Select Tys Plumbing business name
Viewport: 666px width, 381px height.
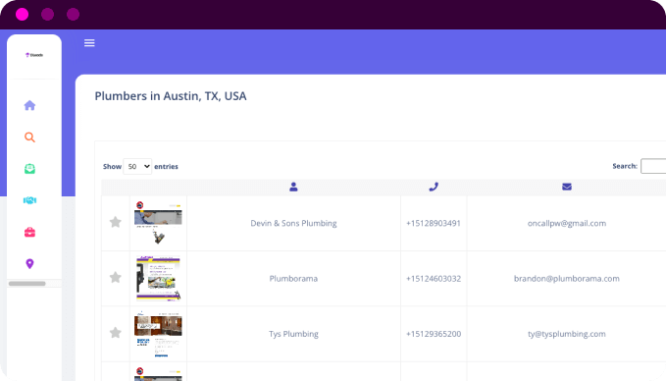pyautogui.click(x=293, y=334)
